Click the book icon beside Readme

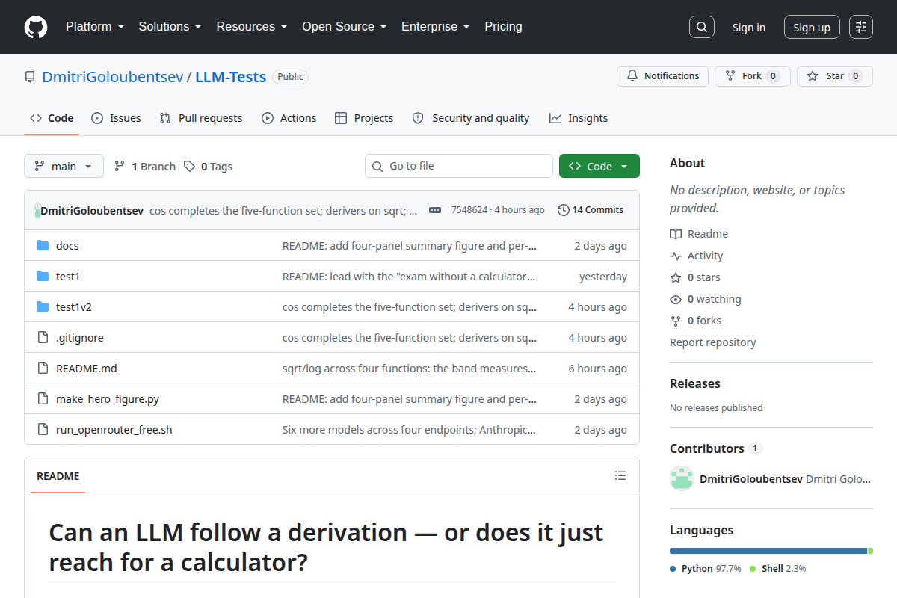[676, 234]
